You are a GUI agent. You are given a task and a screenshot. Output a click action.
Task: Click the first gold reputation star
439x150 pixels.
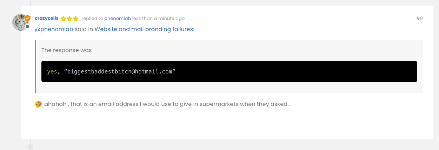64,19
